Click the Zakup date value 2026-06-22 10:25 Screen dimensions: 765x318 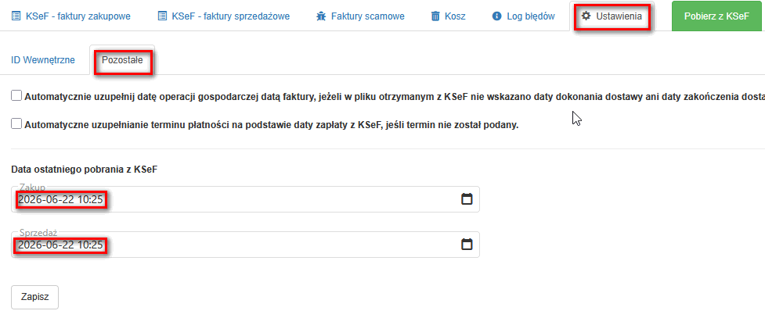(x=60, y=200)
